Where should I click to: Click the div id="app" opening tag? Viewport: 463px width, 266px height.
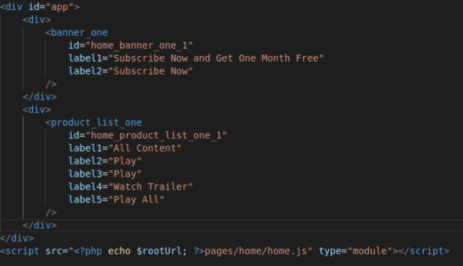pos(40,7)
